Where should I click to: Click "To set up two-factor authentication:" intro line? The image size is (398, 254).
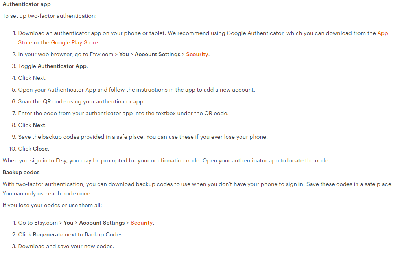point(50,16)
